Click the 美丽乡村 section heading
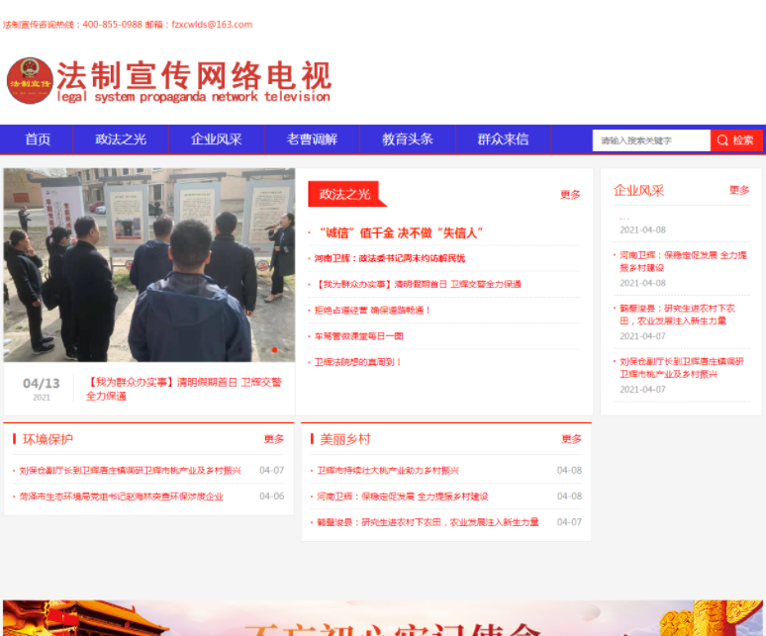 point(345,439)
